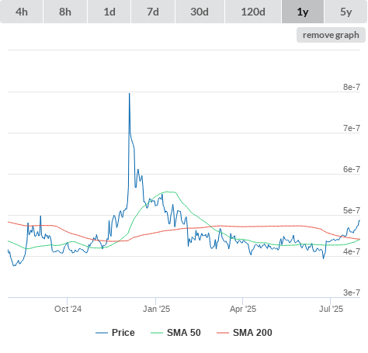Switch chart to 120d range
The image size is (368, 353).
coord(253,12)
